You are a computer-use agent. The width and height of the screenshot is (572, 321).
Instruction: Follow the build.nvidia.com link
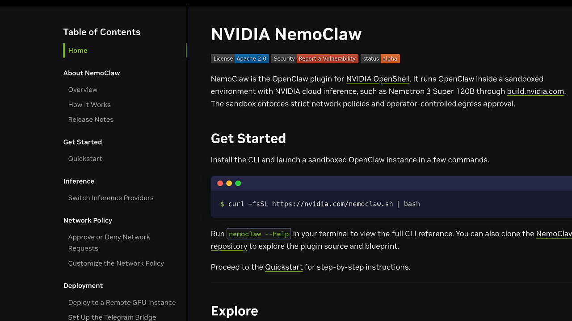535,91
